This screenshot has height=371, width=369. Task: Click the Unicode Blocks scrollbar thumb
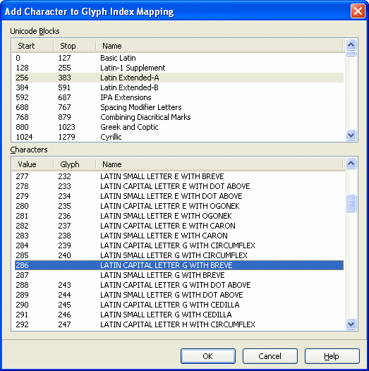point(351,54)
